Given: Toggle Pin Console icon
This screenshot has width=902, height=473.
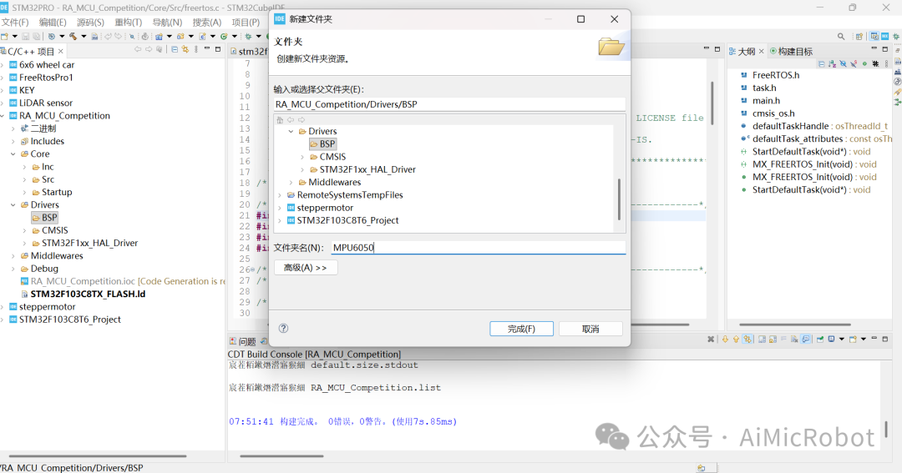Looking at the screenshot, I should pos(820,339).
